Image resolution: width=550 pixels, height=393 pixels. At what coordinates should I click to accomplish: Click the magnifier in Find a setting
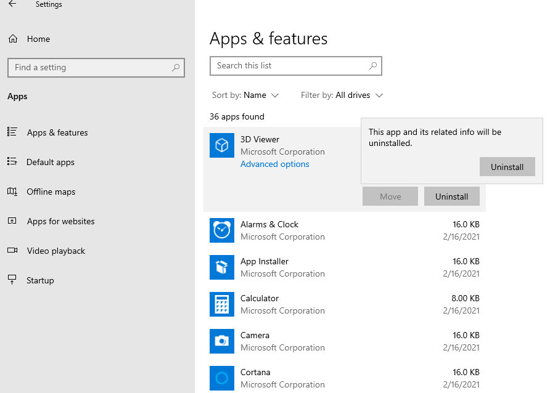coord(176,67)
